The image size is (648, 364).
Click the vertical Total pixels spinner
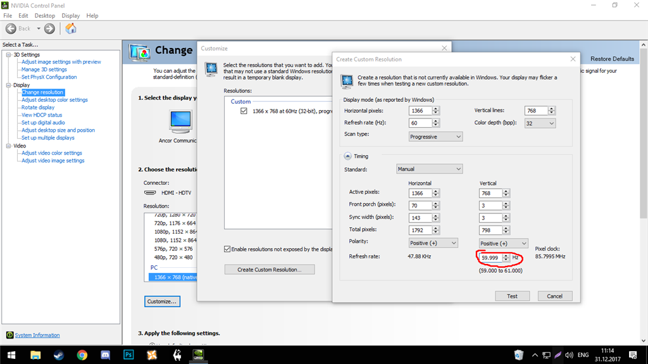(506, 230)
